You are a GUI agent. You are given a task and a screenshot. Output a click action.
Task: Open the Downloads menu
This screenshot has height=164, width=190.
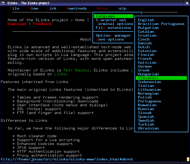coord(76,8)
